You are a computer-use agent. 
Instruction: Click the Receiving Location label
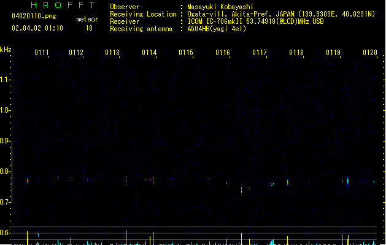[143, 14]
